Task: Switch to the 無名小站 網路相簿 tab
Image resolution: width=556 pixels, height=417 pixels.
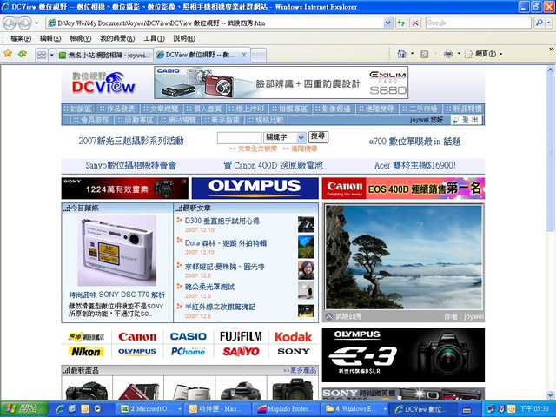Action: 104,55
